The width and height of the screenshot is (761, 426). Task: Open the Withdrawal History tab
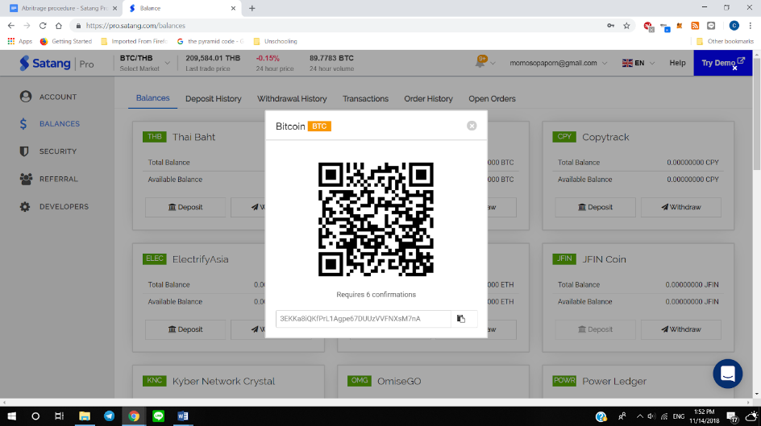292,99
